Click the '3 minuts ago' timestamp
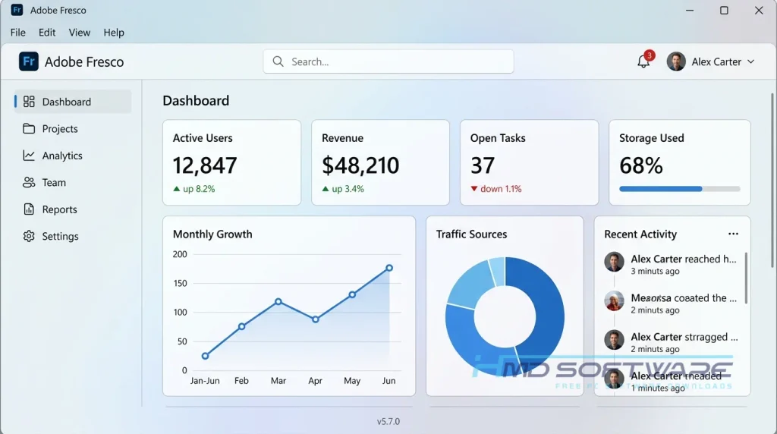The width and height of the screenshot is (777, 434). coord(655,271)
